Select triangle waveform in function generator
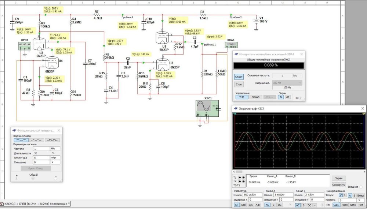This screenshot has width=367, height=209. [x=37, y=140]
